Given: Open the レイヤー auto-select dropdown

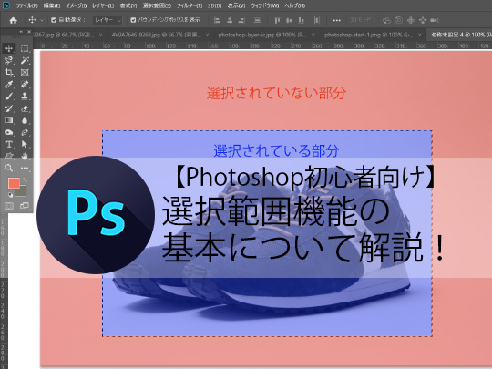Looking at the screenshot, I should pos(108,20).
